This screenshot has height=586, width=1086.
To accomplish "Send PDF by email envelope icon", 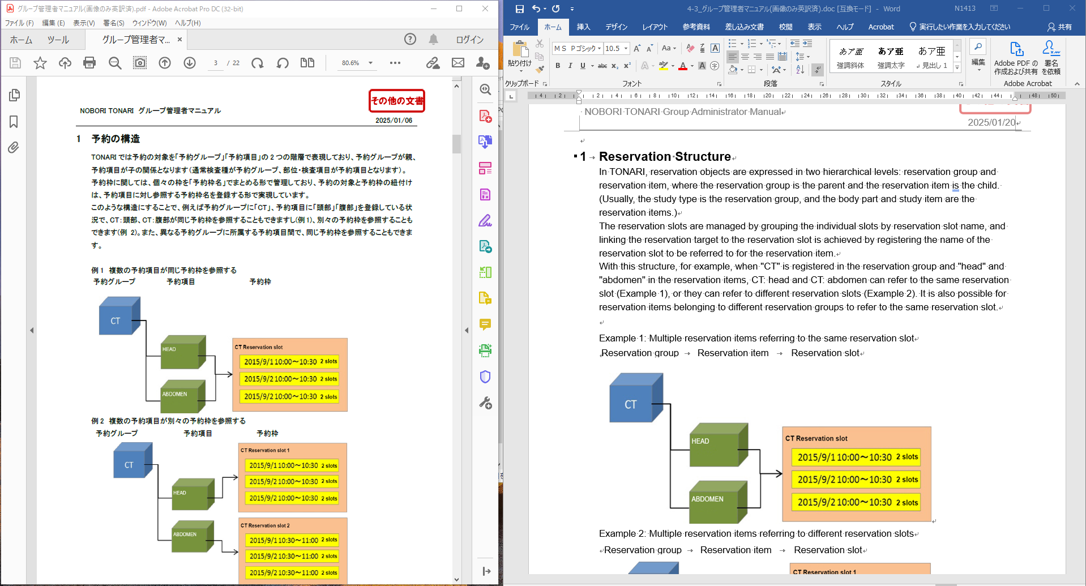I will click(x=458, y=63).
